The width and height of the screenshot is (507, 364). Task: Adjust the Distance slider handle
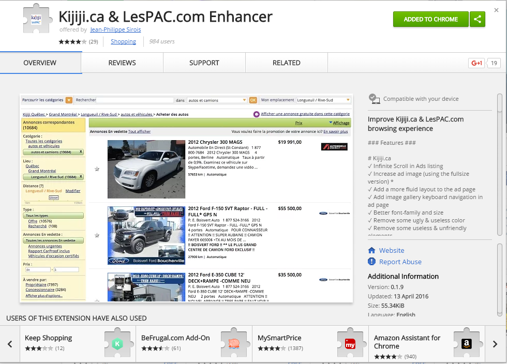tap(54, 198)
